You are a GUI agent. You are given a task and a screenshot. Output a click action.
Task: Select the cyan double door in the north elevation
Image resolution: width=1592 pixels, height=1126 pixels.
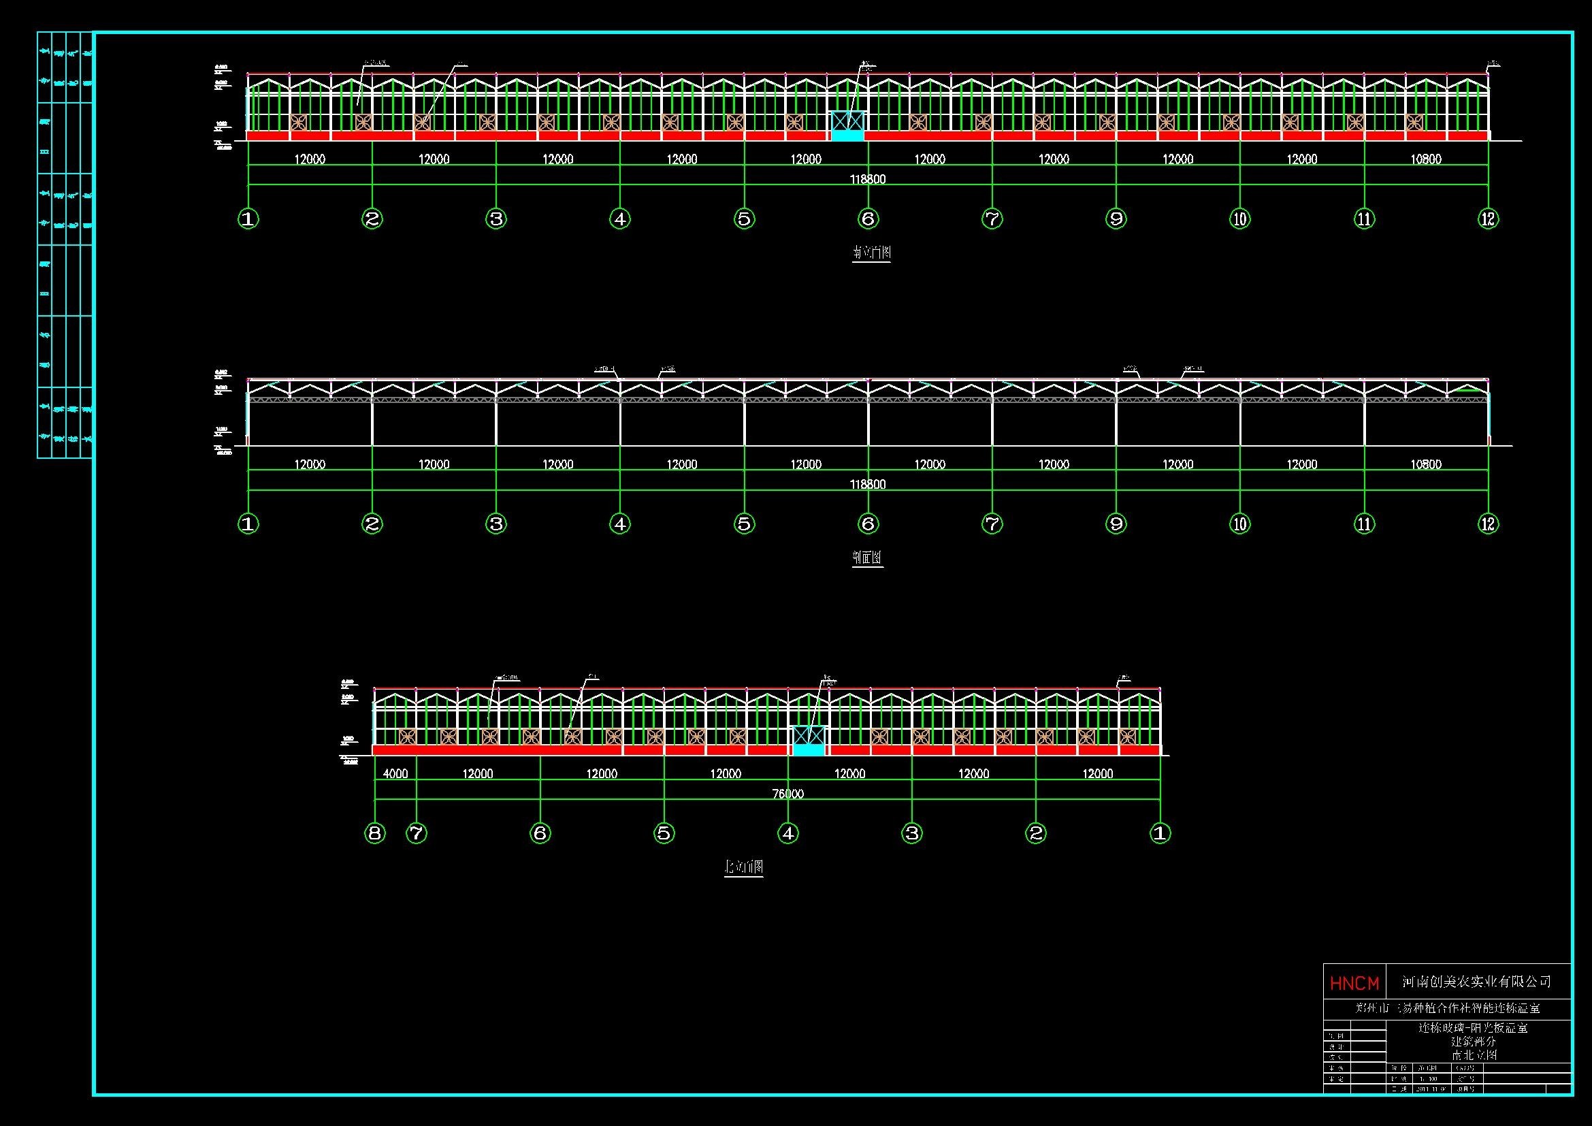809,741
